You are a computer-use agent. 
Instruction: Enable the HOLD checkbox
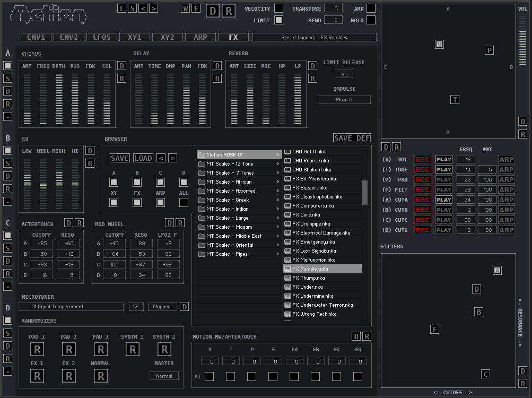coord(371,20)
